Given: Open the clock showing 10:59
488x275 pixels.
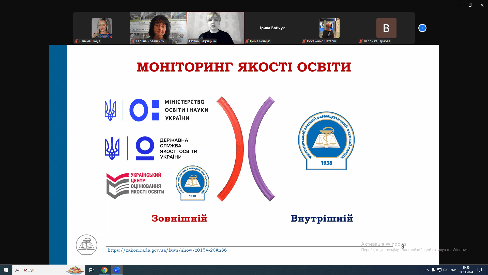Looking at the screenshot, I should pos(466,270).
